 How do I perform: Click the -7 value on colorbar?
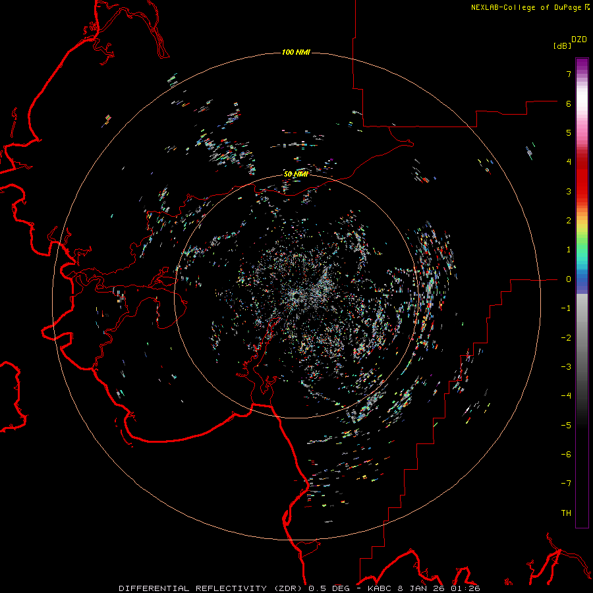[x=566, y=484]
